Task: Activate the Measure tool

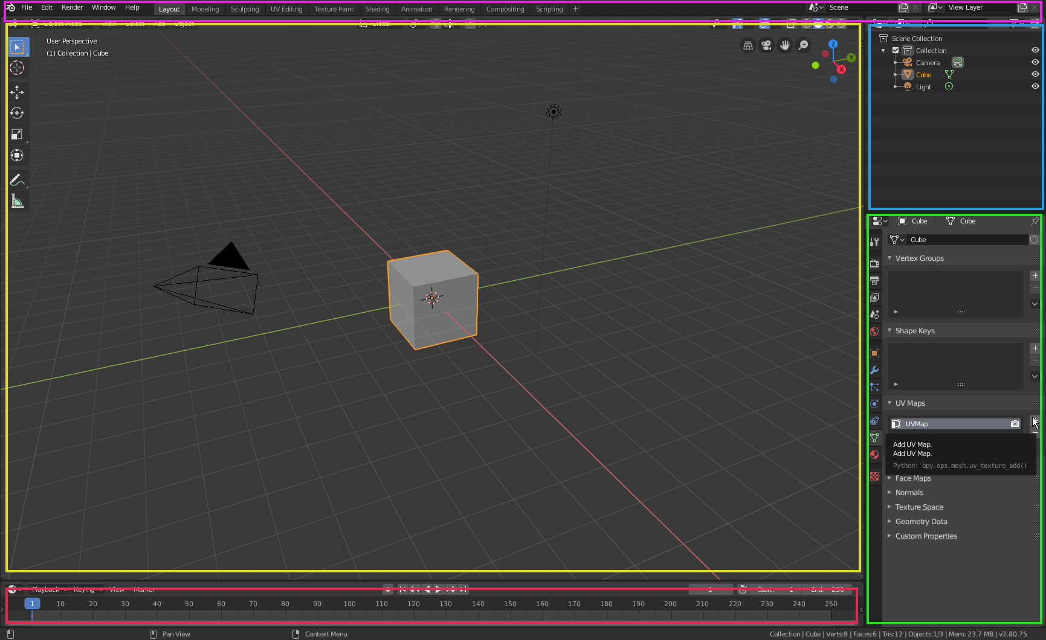Action: (18, 200)
